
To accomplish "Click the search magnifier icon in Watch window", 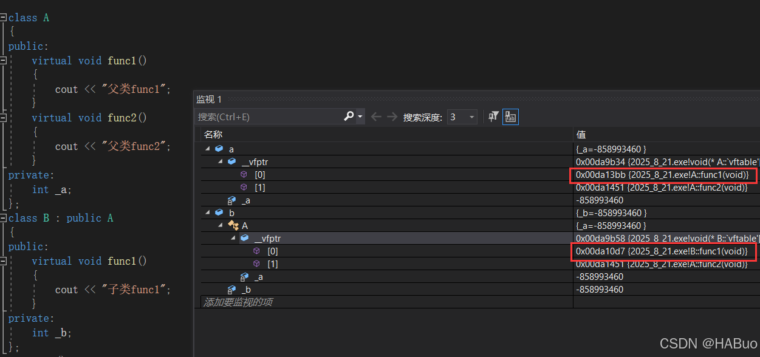I will coord(349,117).
